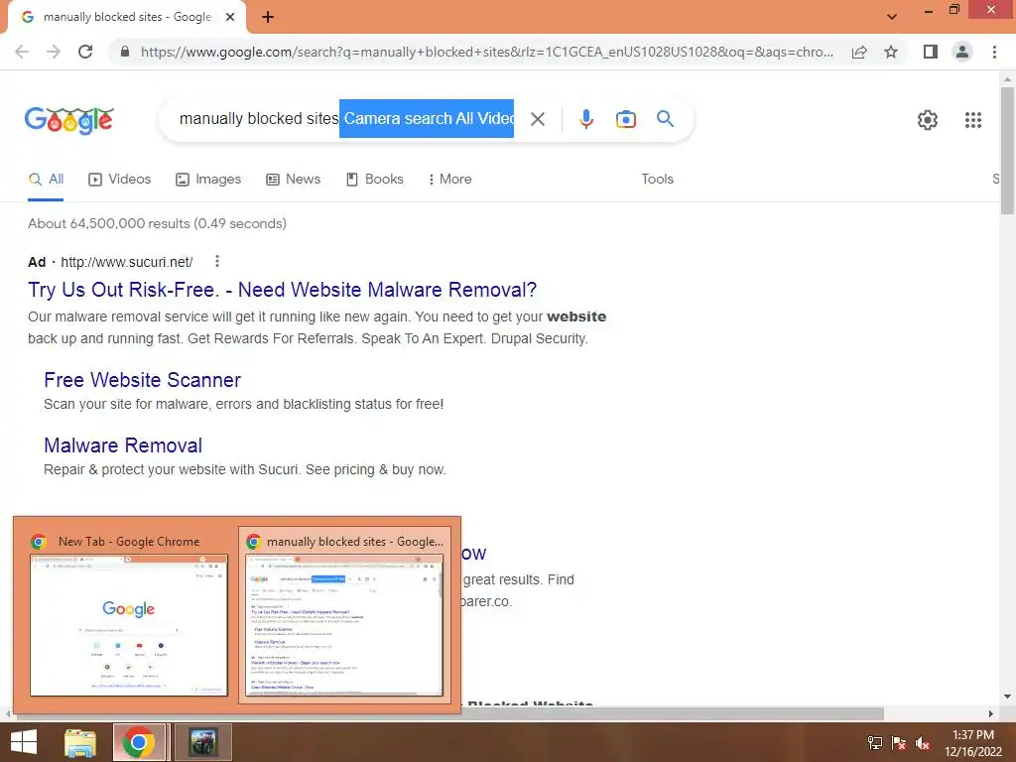Viewport: 1016px width, 762px height.
Task: Open Google quick settings gear
Action: coord(928,120)
